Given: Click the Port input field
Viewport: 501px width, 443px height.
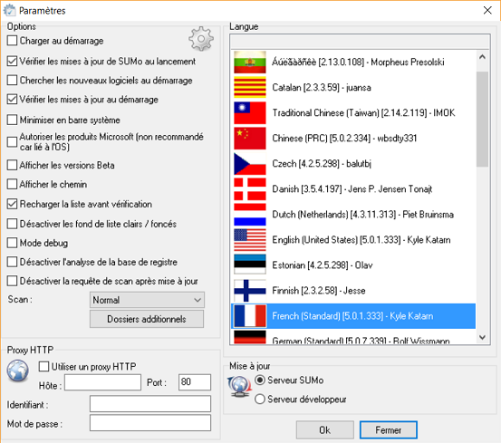Looking at the screenshot, I should (195, 382).
